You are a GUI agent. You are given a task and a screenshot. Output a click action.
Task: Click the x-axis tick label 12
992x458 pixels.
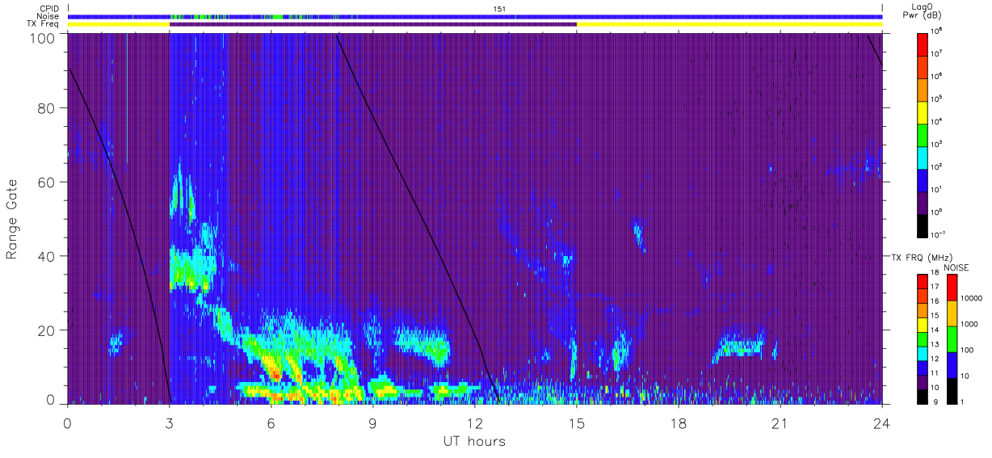click(x=475, y=422)
